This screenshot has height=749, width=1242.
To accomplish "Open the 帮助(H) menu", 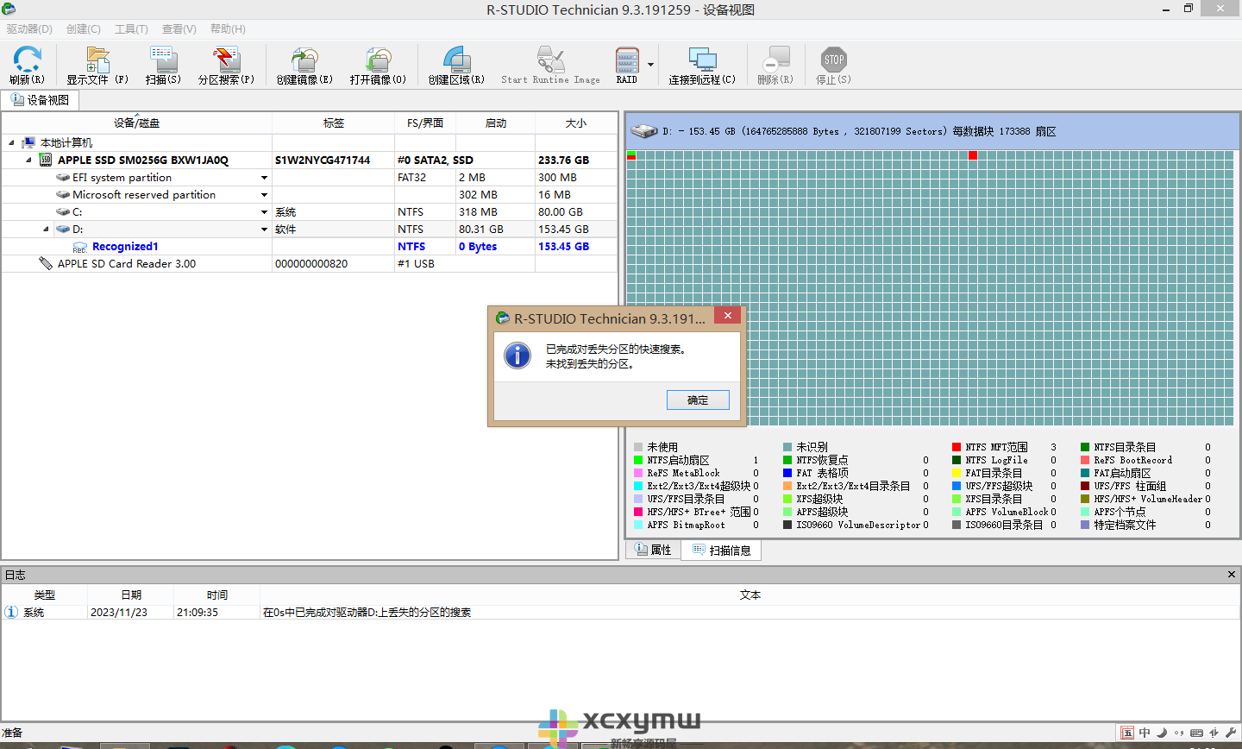I will point(228,28).
